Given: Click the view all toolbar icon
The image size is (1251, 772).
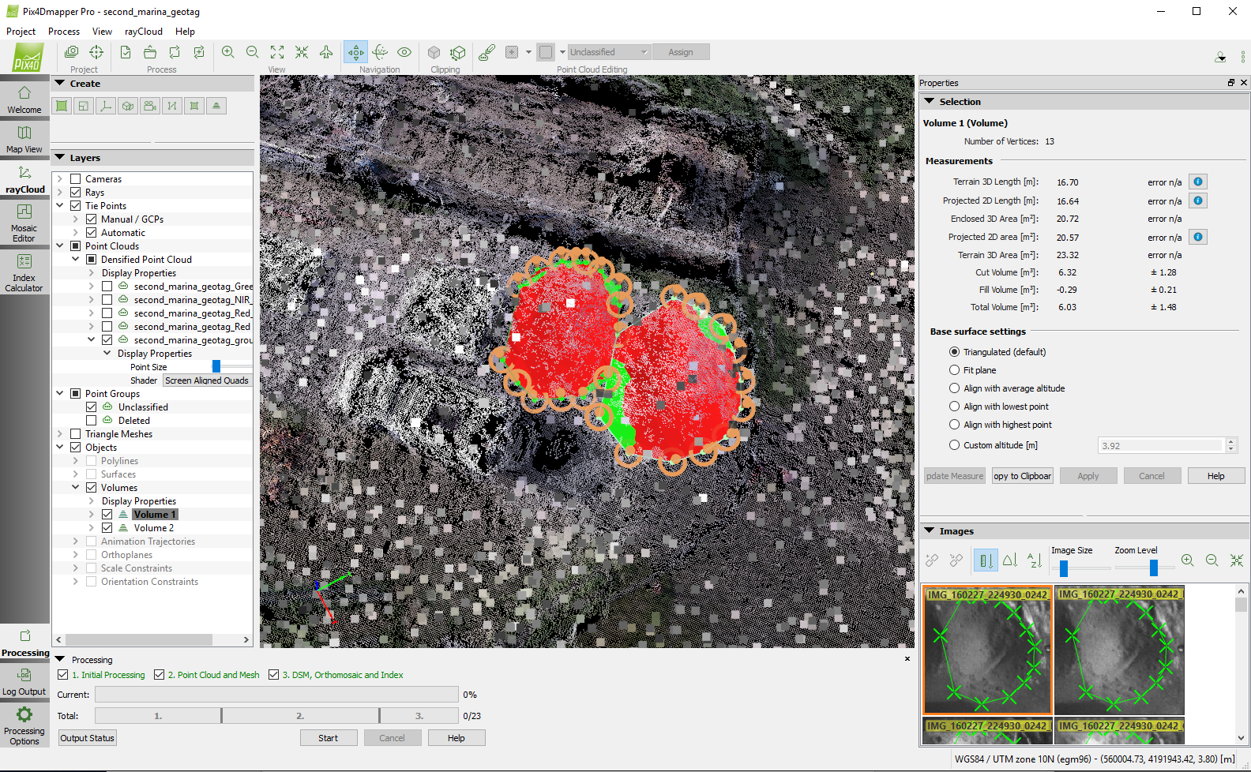Looking at the screenshot, I should coord(277,52).
